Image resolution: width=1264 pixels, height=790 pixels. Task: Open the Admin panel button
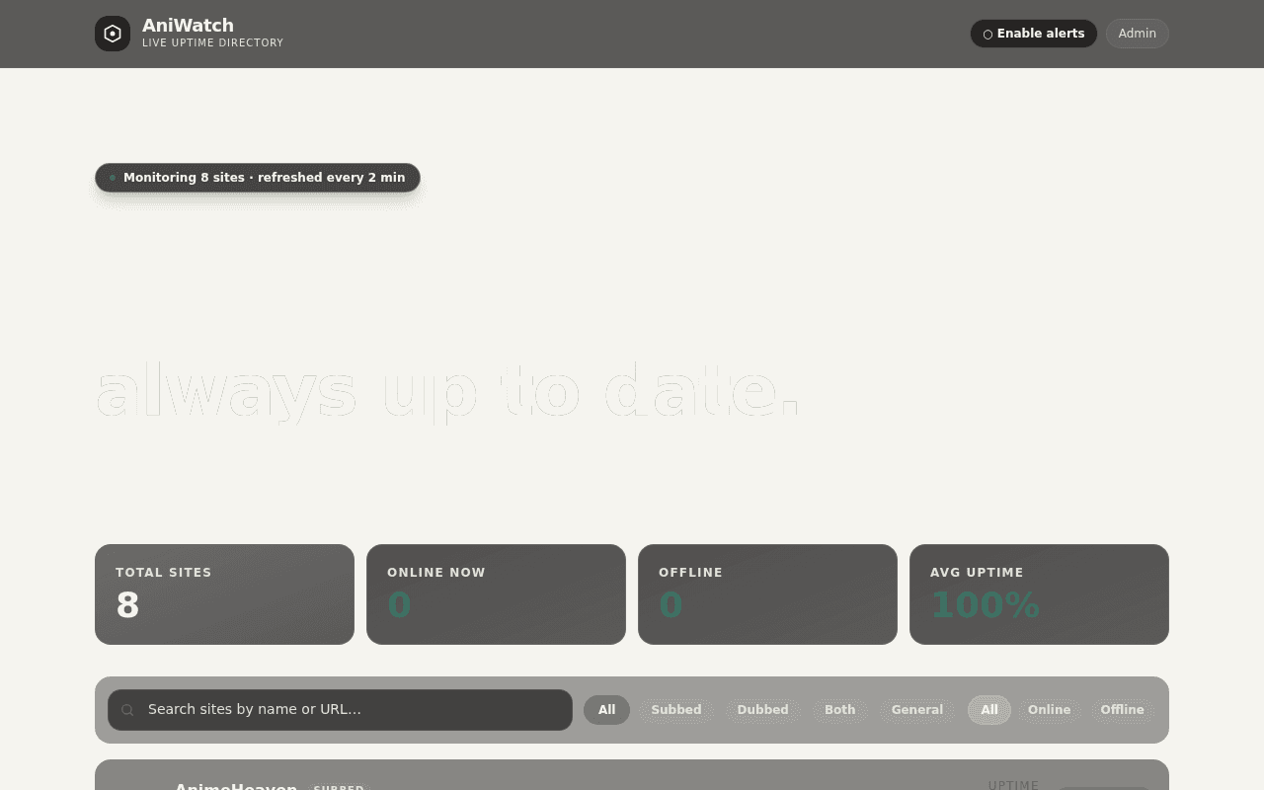click(1137, 34)
